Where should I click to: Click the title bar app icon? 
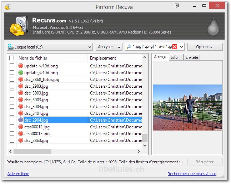[x=7, y=7]
